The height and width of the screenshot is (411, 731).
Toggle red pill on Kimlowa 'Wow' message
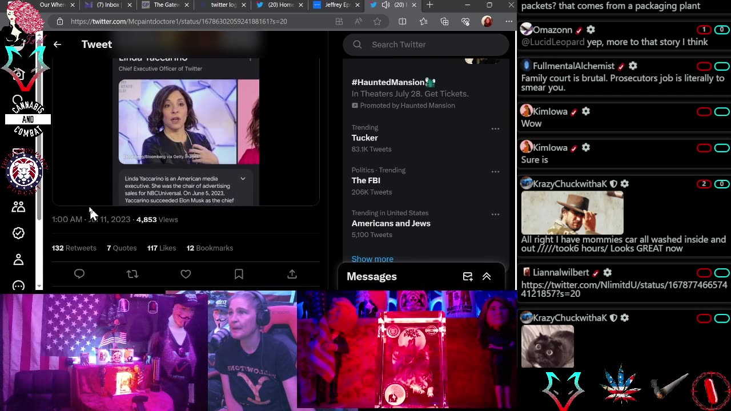pyautogui.click(x=704, y=112)
